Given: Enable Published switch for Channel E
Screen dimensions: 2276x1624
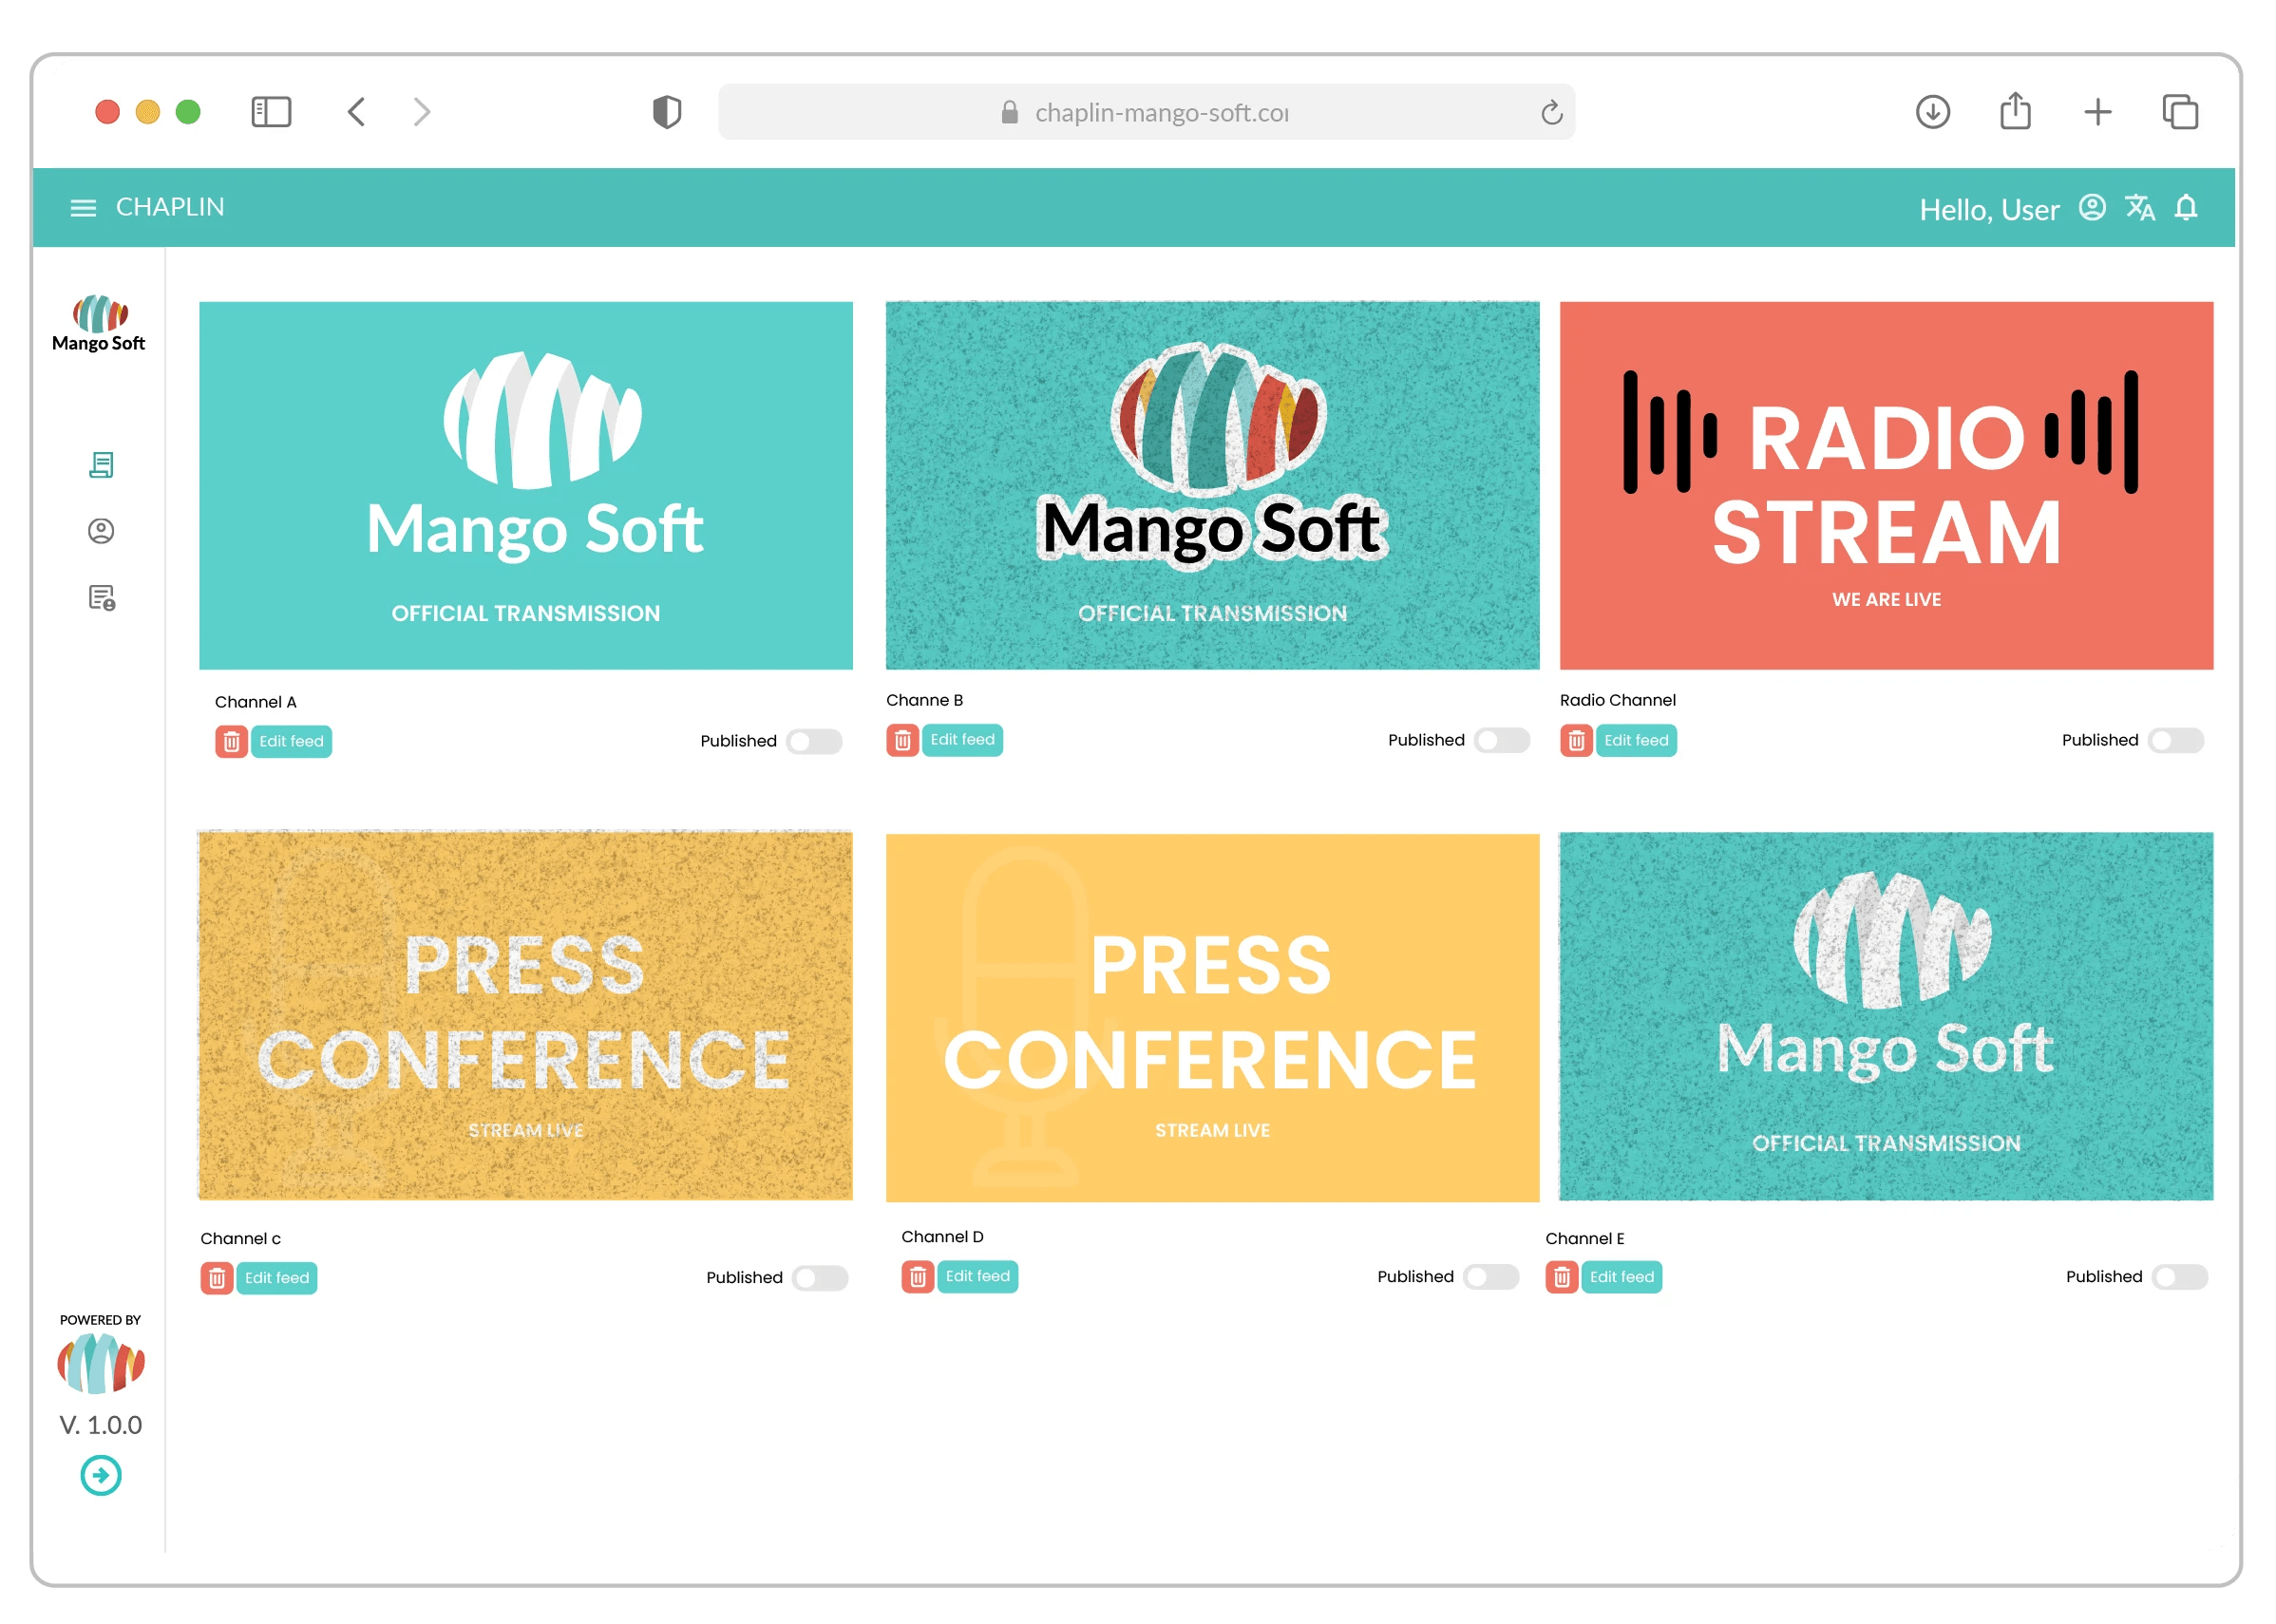Looking at the screenshot, I should (x=2180, y=1277).
